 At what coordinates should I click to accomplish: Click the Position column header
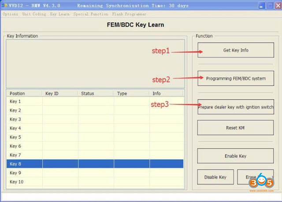coord(24,94)
